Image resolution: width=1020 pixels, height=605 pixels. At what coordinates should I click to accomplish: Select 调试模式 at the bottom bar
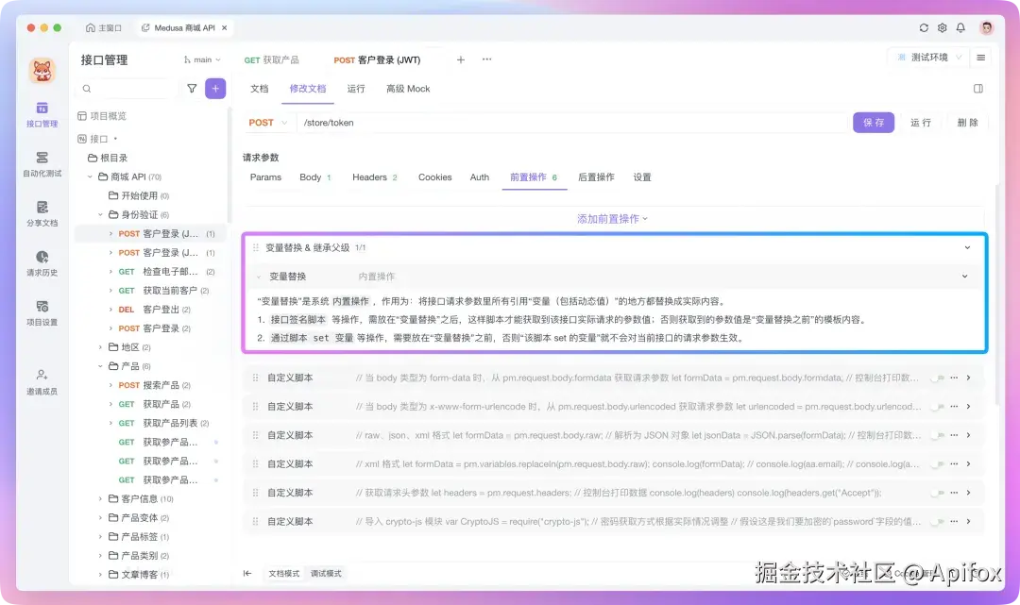click(x=325, y=572)
